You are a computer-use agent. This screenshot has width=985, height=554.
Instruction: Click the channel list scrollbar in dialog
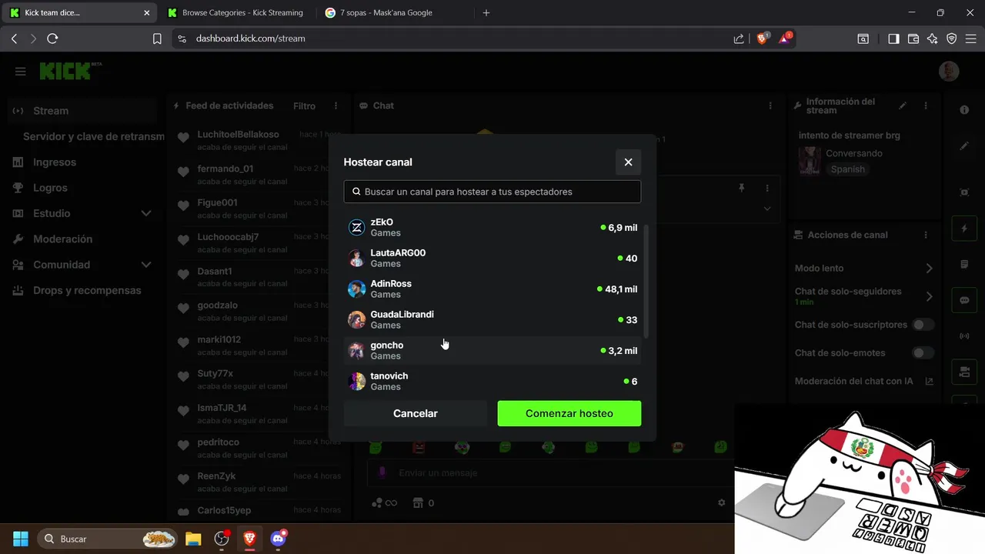coord(646,281)
